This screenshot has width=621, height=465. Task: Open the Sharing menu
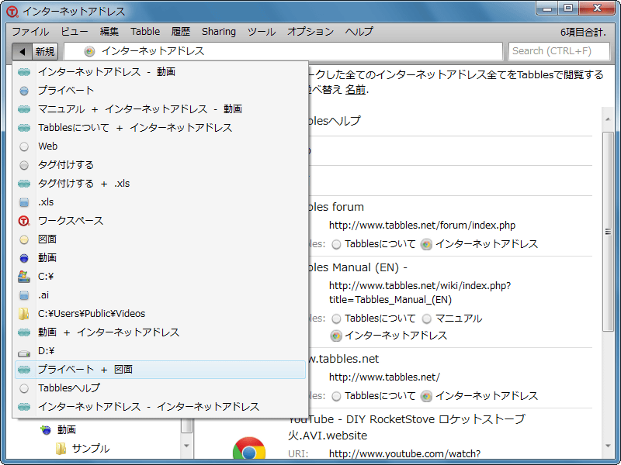pos(219,32)
